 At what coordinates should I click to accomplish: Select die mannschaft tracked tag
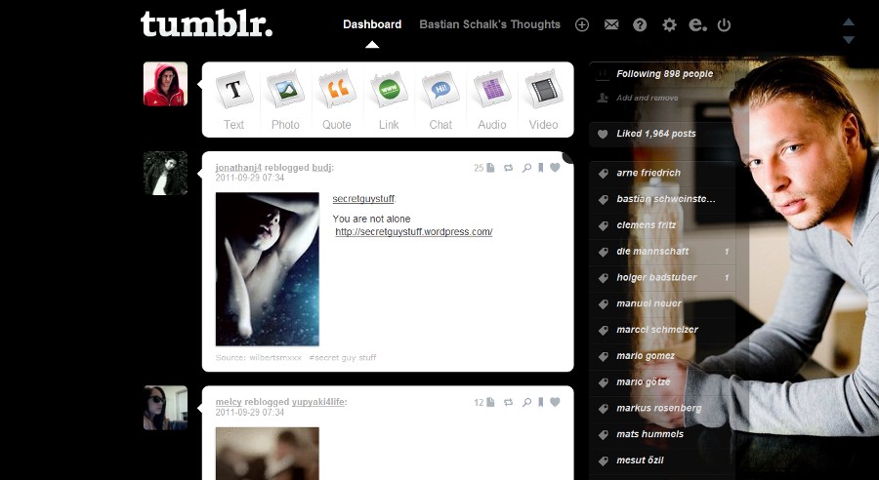click(x=662, y=252)
